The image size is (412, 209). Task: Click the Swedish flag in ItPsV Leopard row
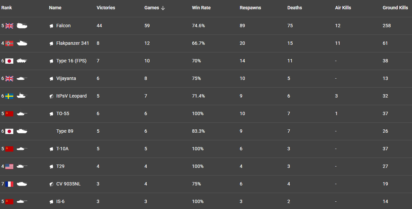[9, 96]
